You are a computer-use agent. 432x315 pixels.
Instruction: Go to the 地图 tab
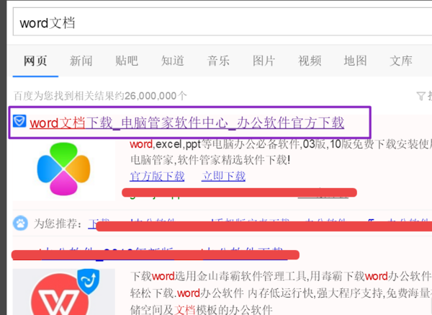pyautogui.click(x=356, y=61)
